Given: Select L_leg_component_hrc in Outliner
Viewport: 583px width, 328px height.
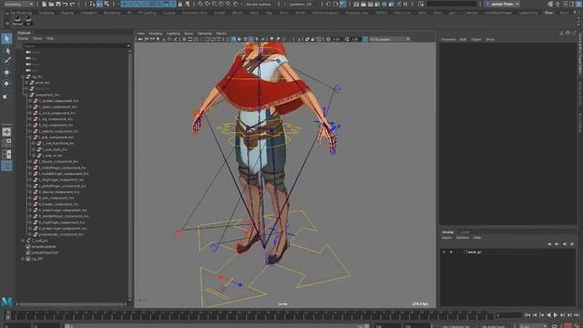Looking at the screenshot, I should (x=56, y=119).
